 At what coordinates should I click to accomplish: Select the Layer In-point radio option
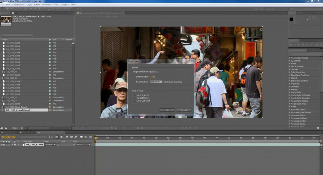coord(135,95)
